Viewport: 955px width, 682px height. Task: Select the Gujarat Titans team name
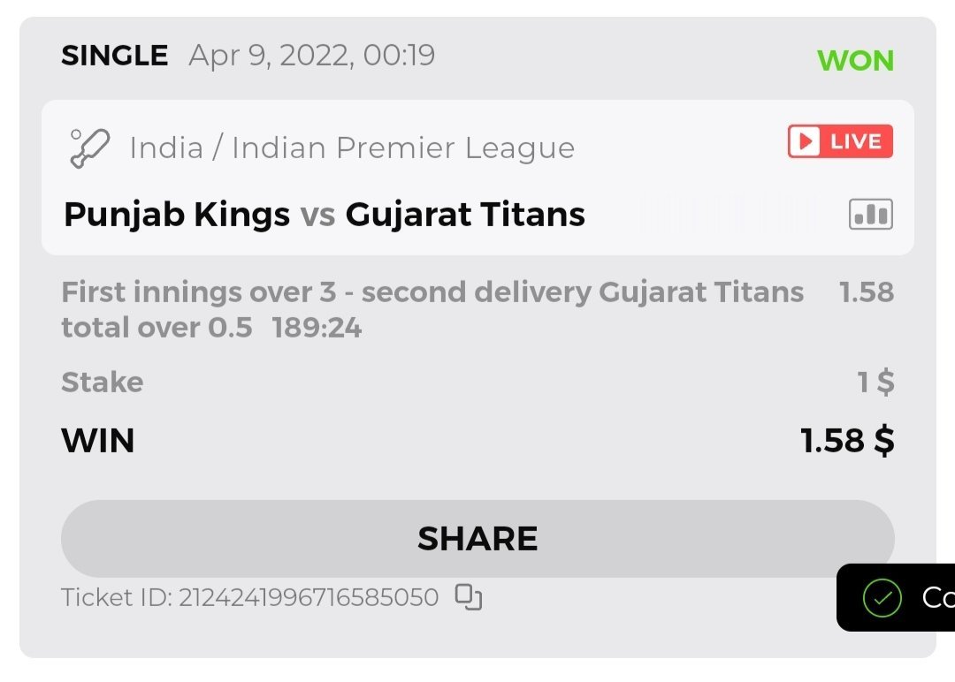pyautogui.click(x=465, y=215)
